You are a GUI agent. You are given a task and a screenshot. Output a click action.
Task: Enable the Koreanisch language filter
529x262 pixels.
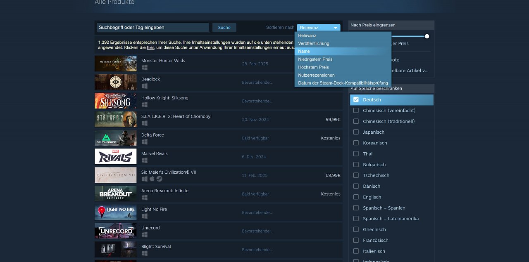(356, 143)
